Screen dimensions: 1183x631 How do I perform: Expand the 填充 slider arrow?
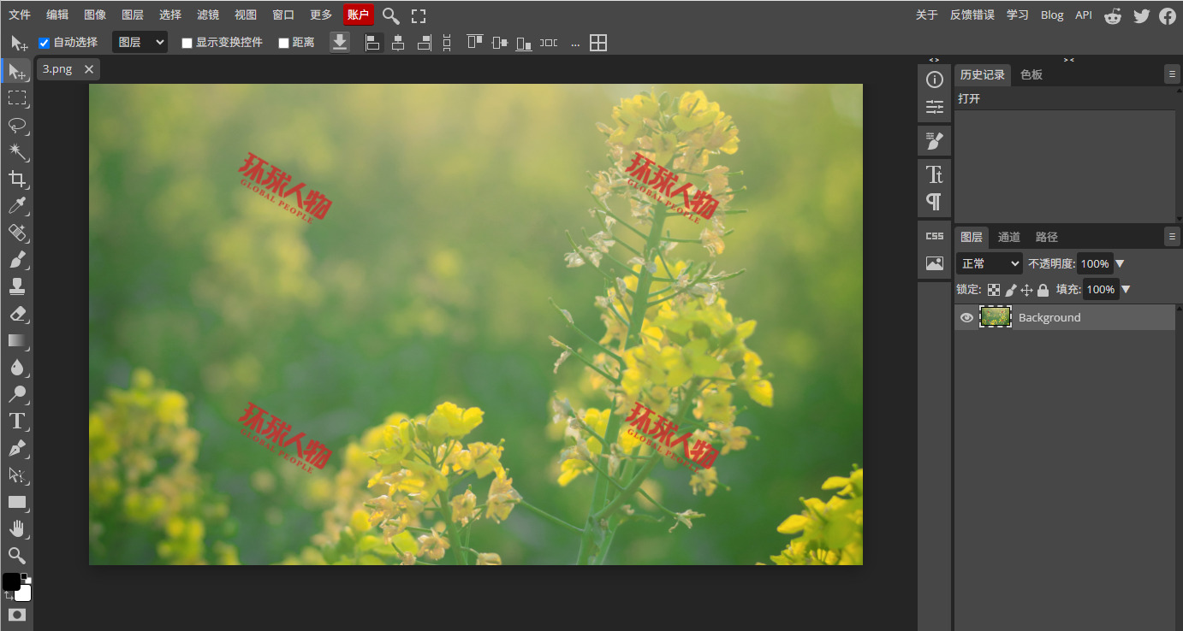click(1126, 290)
